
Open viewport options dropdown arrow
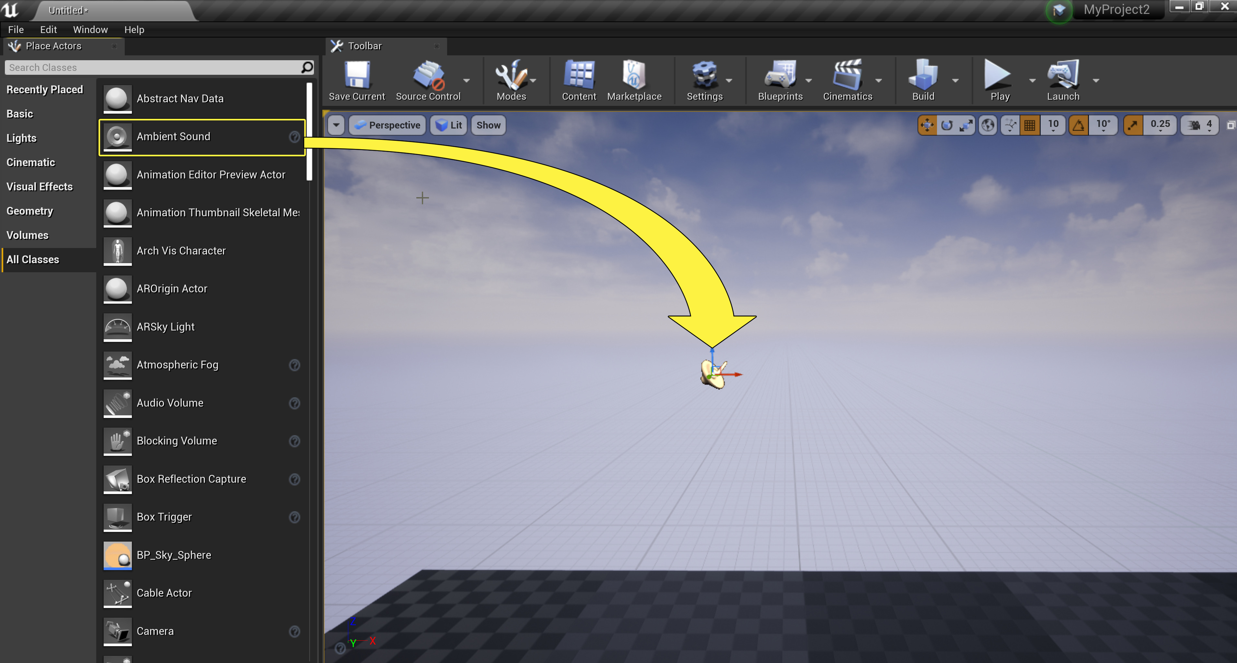click(336, 125)
